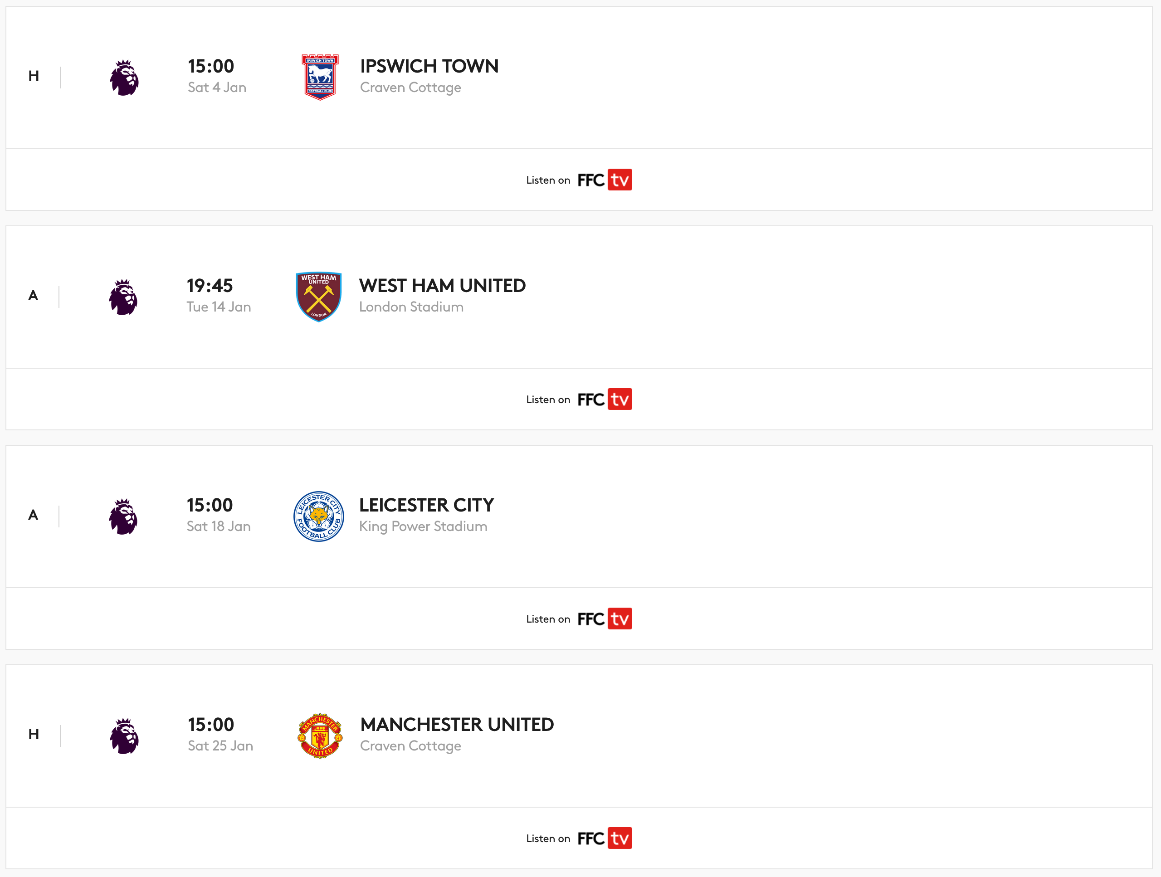Click Premier League logo in Ipswich Town fixture

(124, 78)
